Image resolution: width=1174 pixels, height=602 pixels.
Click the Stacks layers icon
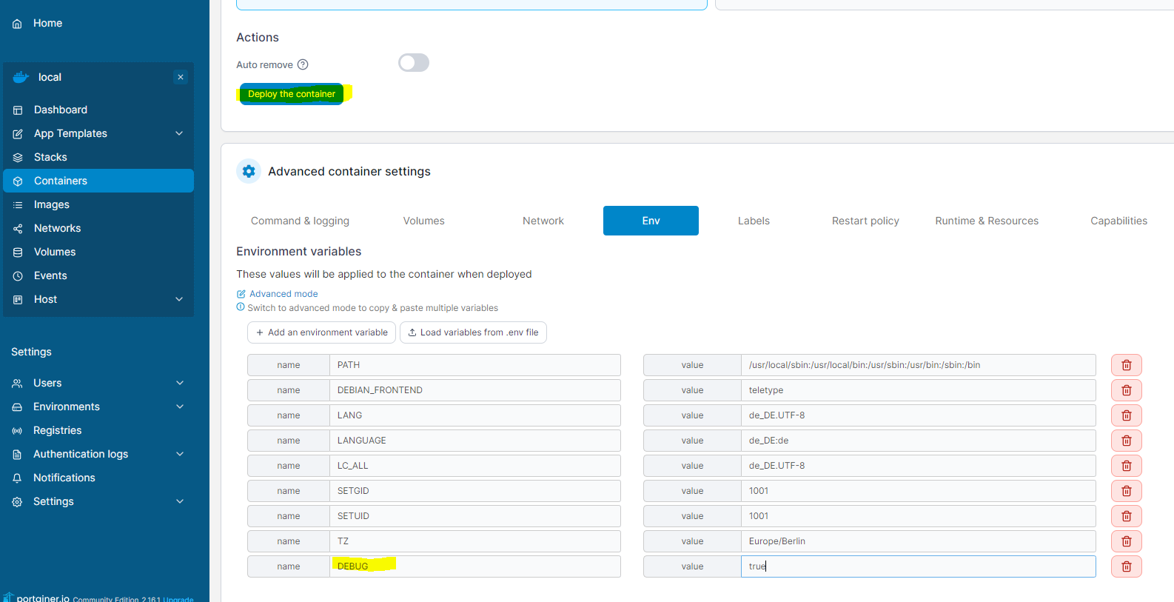coord(18,158)
